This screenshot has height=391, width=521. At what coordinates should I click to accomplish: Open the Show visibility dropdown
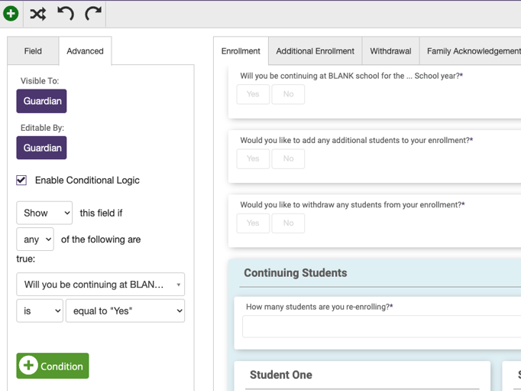[44, 213]
